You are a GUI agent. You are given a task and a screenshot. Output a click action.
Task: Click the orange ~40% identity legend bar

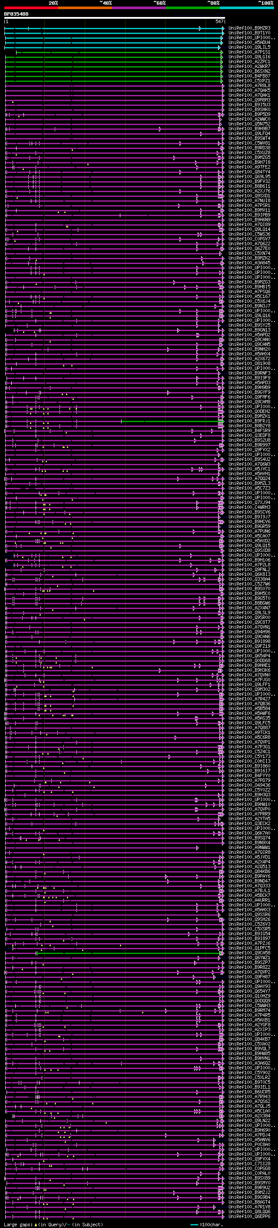pyautogui.click(x=85, y=8)
